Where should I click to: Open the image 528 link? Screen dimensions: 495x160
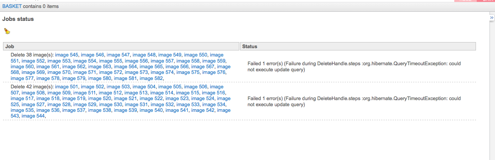tap(59, 105)
